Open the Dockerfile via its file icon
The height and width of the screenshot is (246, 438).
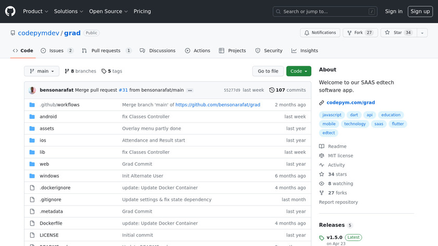point(32,224)
